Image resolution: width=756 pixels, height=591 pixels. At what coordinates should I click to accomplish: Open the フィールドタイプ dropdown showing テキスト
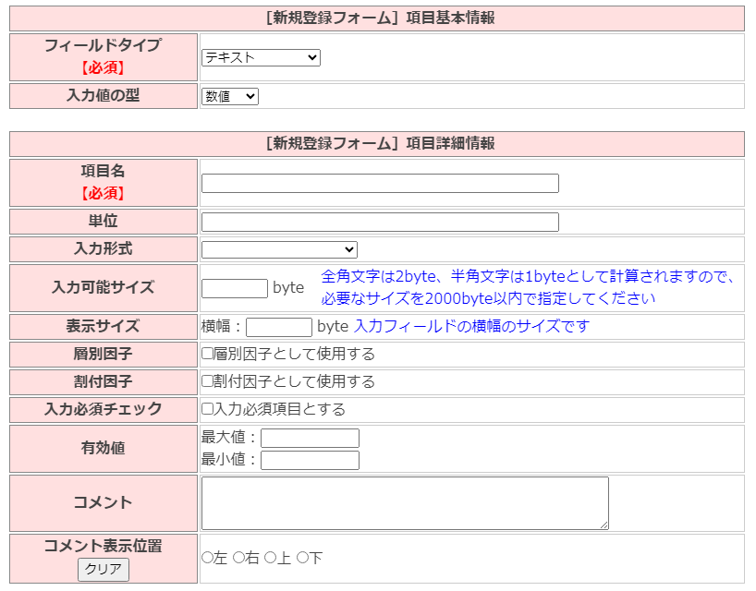[x=261, y=58]
